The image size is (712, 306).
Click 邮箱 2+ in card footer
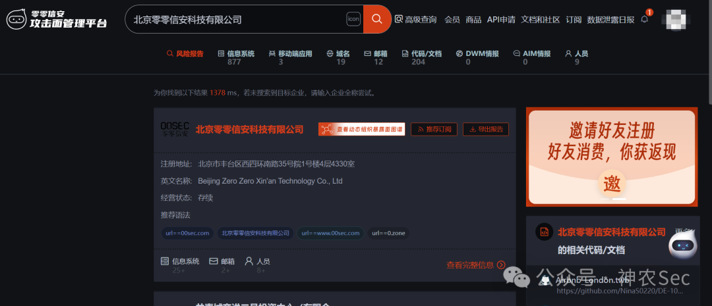click(x=222, y=265)
